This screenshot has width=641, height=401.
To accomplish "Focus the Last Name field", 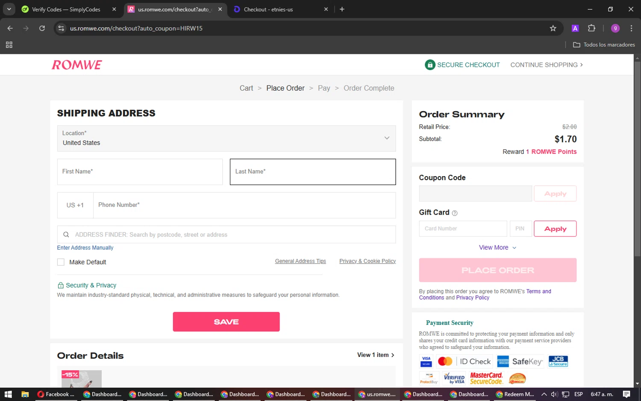I will click(x=313, y=172).
